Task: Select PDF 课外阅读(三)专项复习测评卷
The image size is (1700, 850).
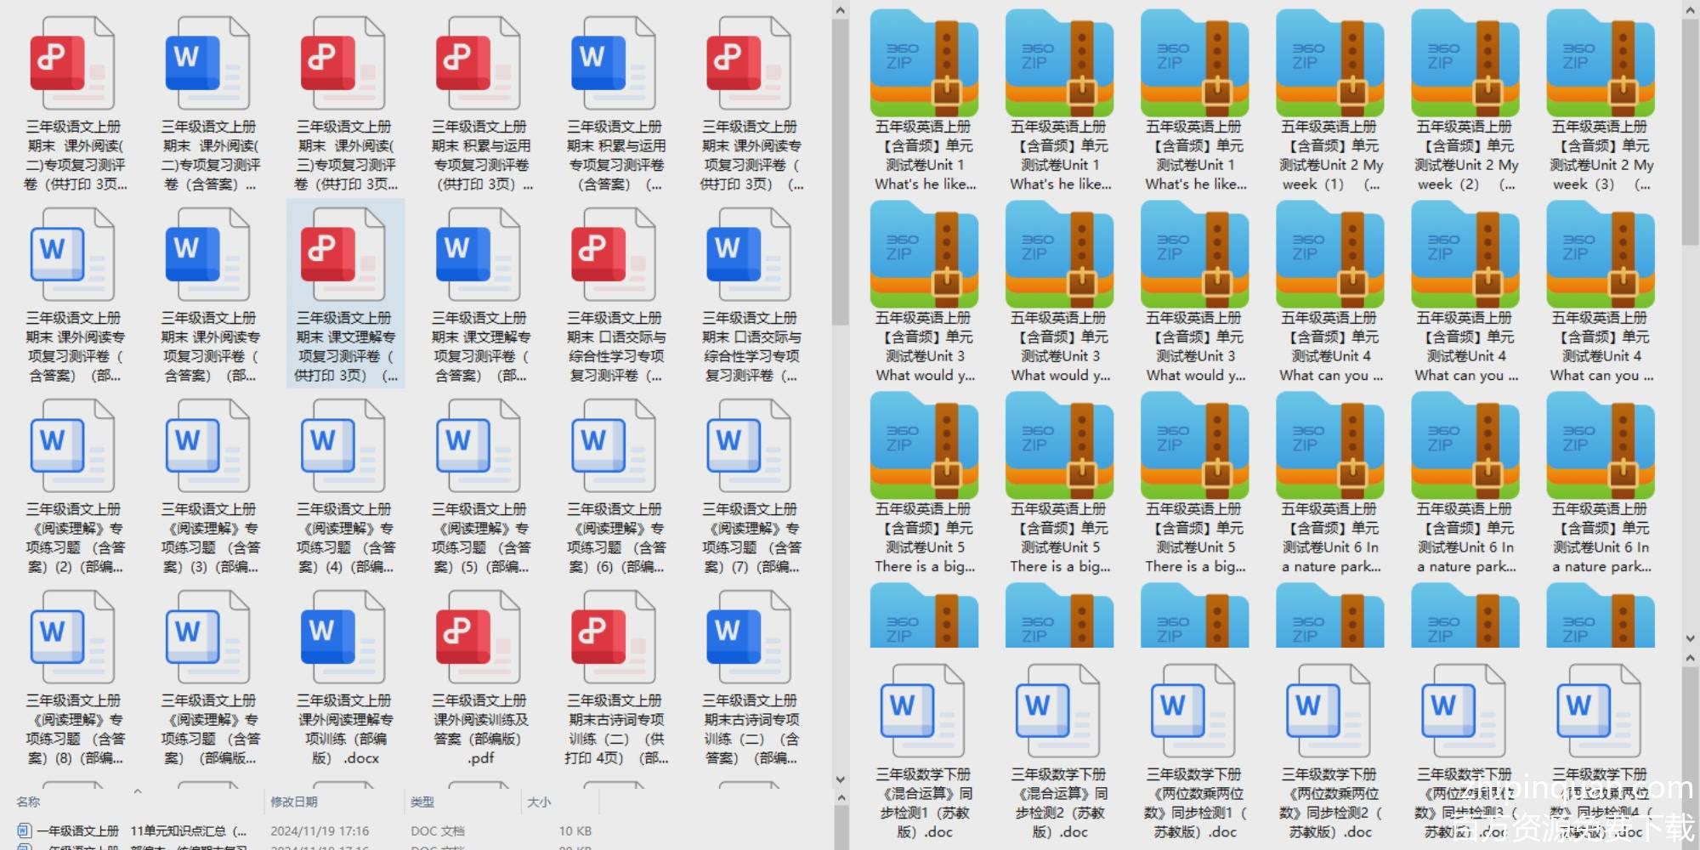Action: tap(345, 105)
